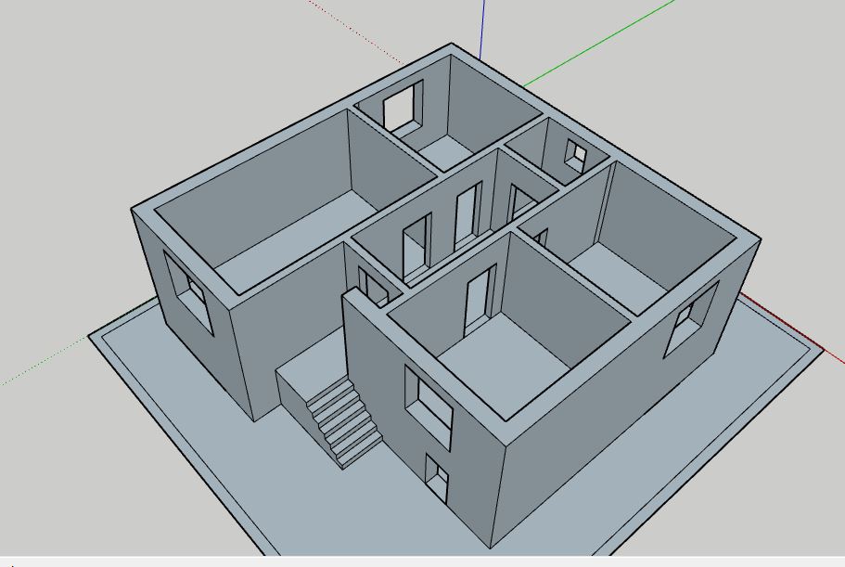This screenshot has width=845, height=567.
Task: Select the small lower window on front wall
Action: [437, 480]
